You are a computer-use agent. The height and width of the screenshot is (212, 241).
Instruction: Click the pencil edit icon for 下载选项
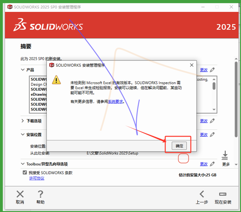(x=212, y=121)
